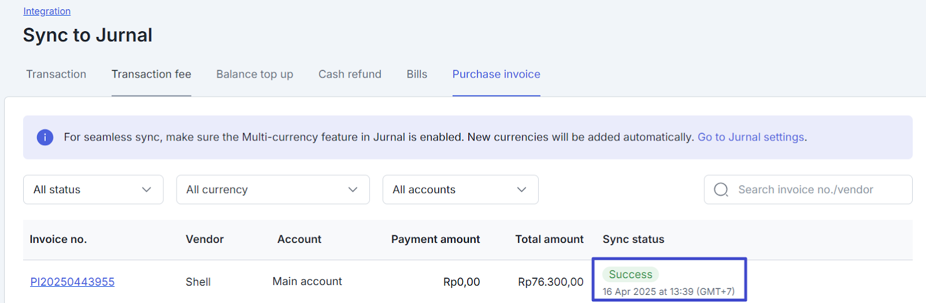Click the Success sync status badge
This screenshot has width=926, height=303.
pyautogui.click(x=630, y=274)
